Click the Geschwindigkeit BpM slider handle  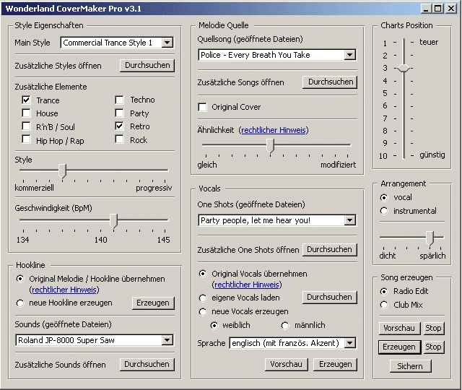[113, 220]
